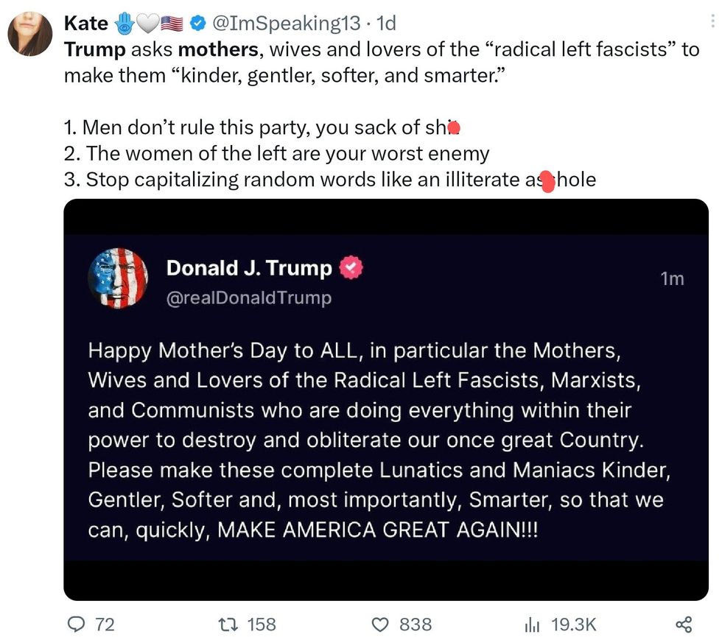Click Donald J. Trump's red verified badge

(x=351, y=268)
